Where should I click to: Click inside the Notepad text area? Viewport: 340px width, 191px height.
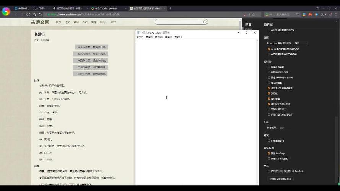(196, 112)
